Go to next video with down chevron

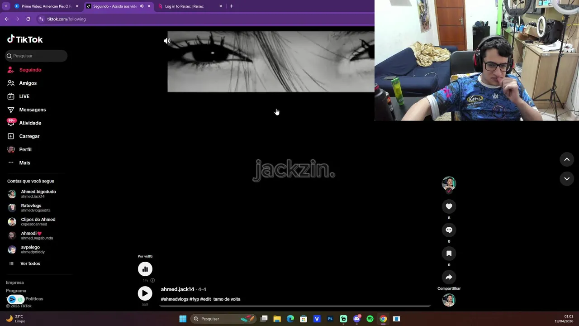(x=567, y=179)
